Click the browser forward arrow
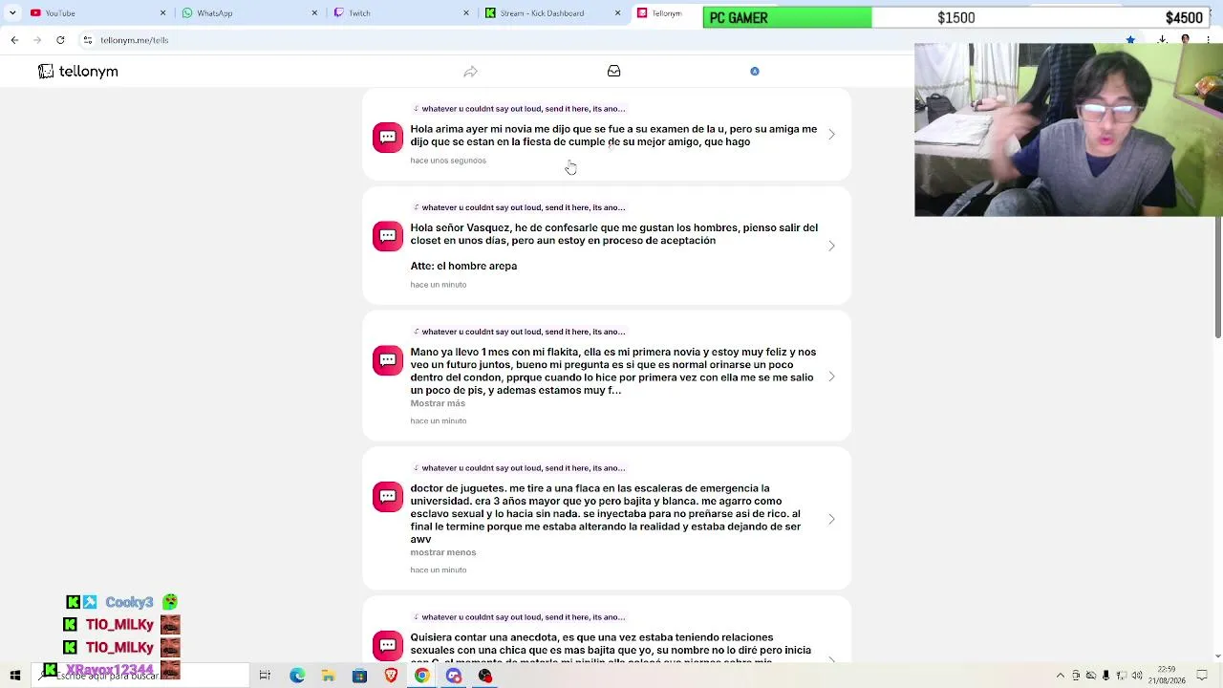 (37, 40)
